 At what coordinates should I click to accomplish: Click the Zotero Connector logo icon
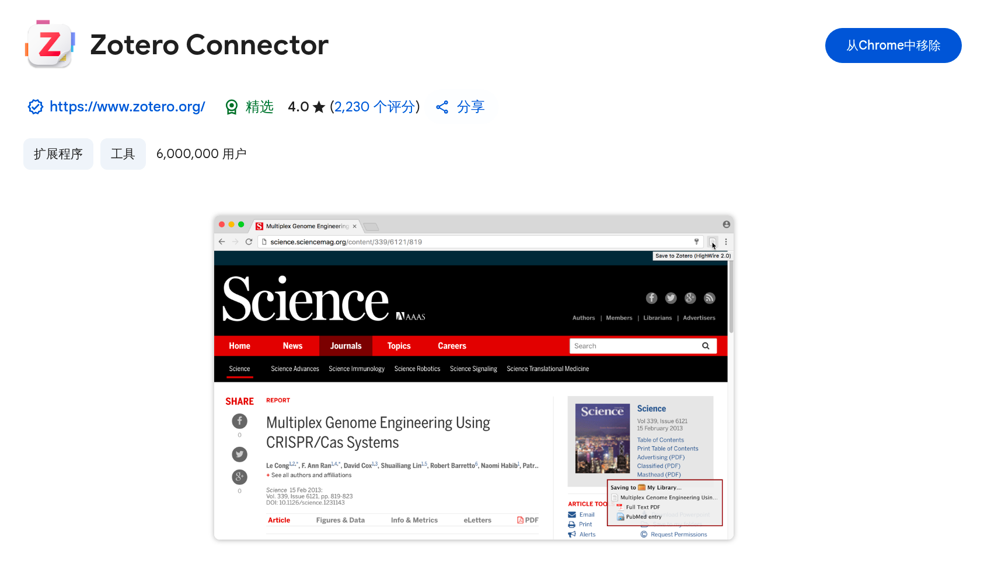[50, 44]
